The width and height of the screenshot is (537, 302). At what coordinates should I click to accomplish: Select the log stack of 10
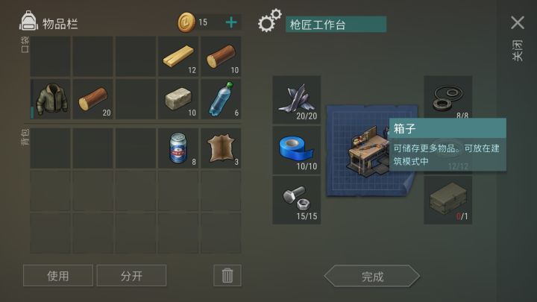coord(221,57)
